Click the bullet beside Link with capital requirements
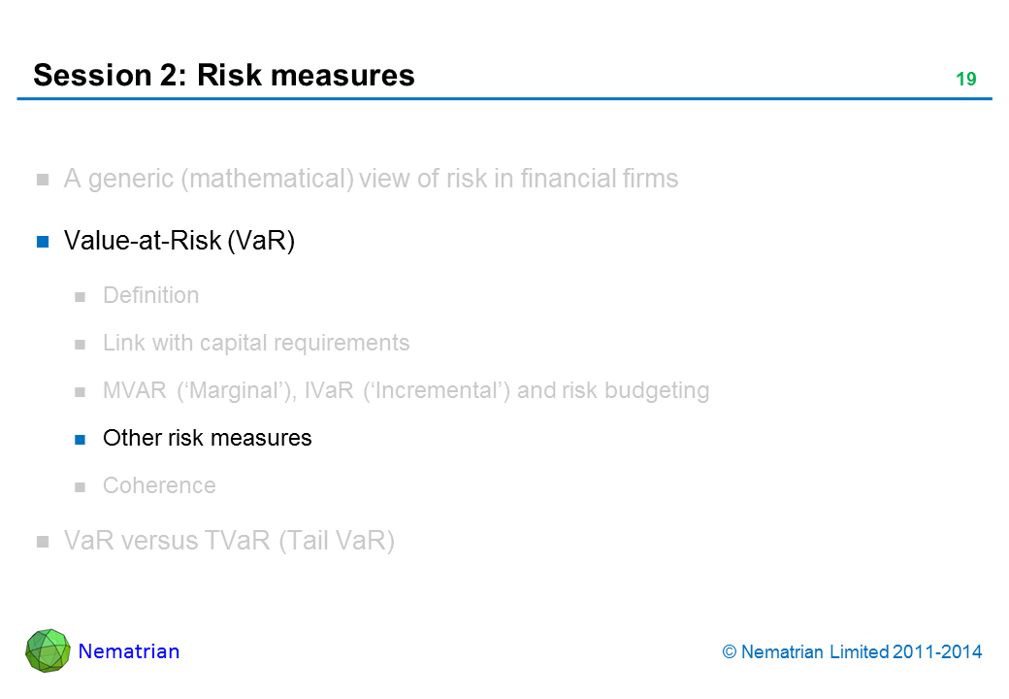The width and height of the screenshot is (1009, 699). tap(81, 344)
